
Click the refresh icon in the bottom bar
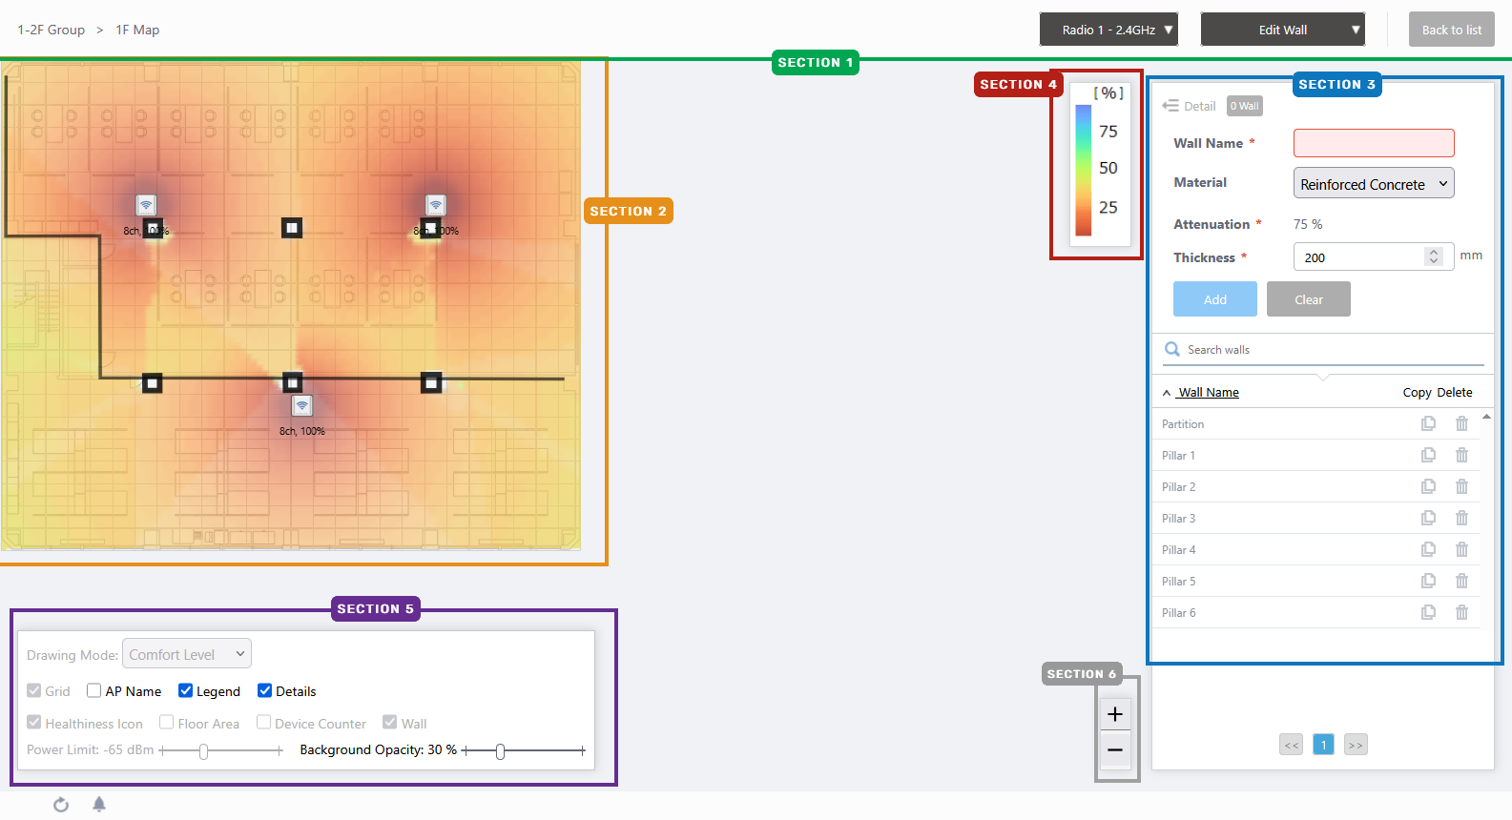[61, 805]
